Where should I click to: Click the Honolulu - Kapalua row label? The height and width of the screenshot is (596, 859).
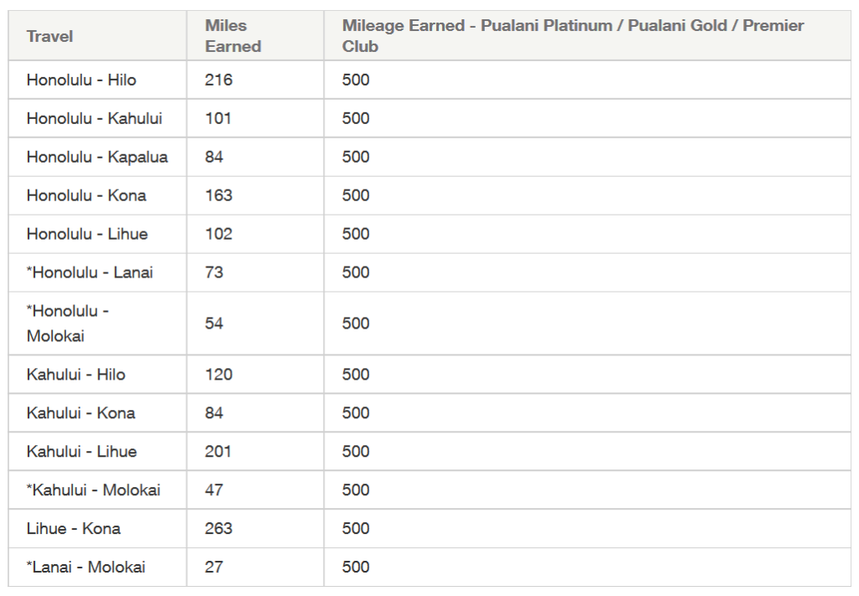coord(97,157)
